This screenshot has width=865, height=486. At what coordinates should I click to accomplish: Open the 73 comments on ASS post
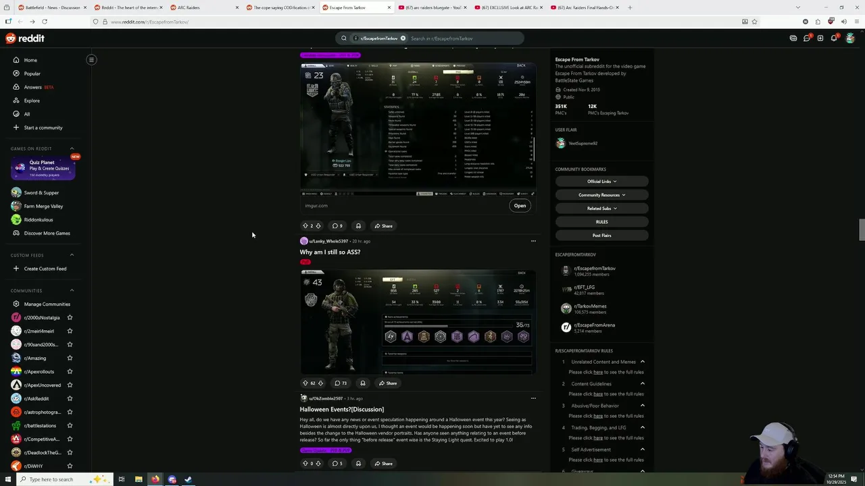click(341, 383)
